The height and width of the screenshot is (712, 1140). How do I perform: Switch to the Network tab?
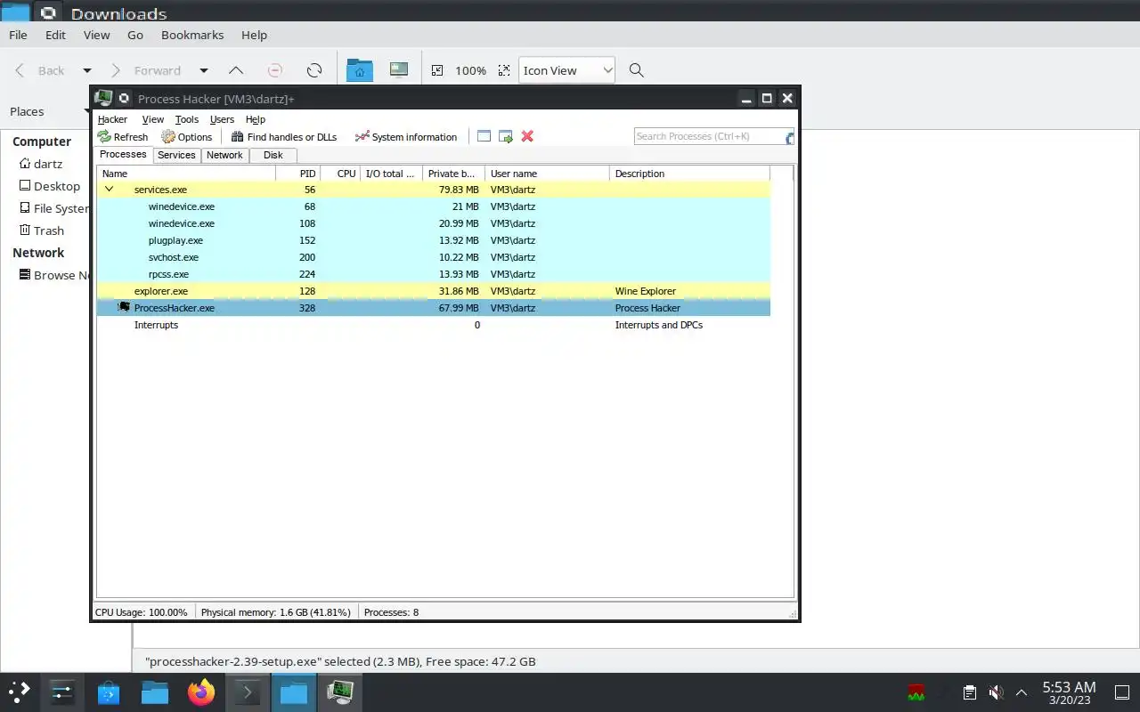click(x=224, y=155)
